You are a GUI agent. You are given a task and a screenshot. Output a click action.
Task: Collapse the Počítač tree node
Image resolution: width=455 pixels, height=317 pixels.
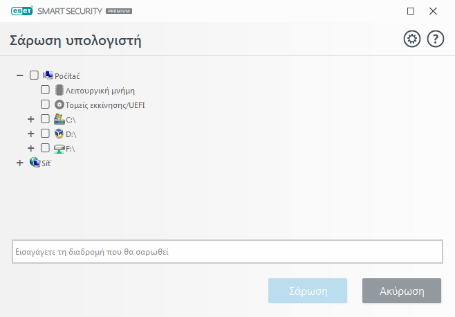pos(19,75)
